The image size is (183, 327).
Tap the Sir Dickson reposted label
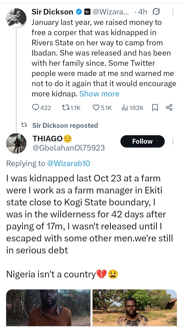pos(65,126)
